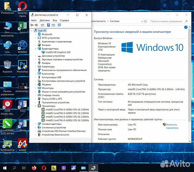
Task: Click the Device Manager taskbar button
Action: coord(93,168)
